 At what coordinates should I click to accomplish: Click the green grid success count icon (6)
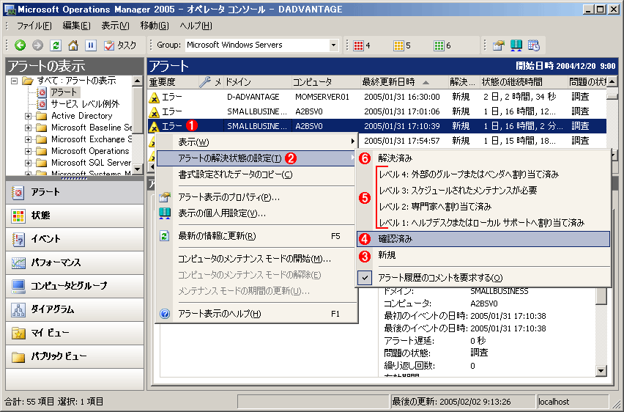click(x=439, y=45)
